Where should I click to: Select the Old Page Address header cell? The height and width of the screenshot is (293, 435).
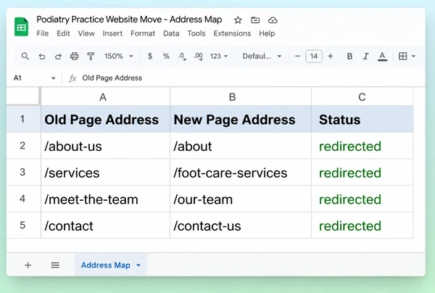tap(105, 119)
